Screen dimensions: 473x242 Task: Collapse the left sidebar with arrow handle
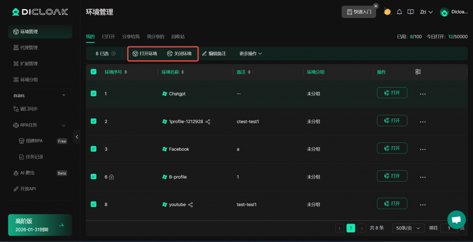coord(76,137)
